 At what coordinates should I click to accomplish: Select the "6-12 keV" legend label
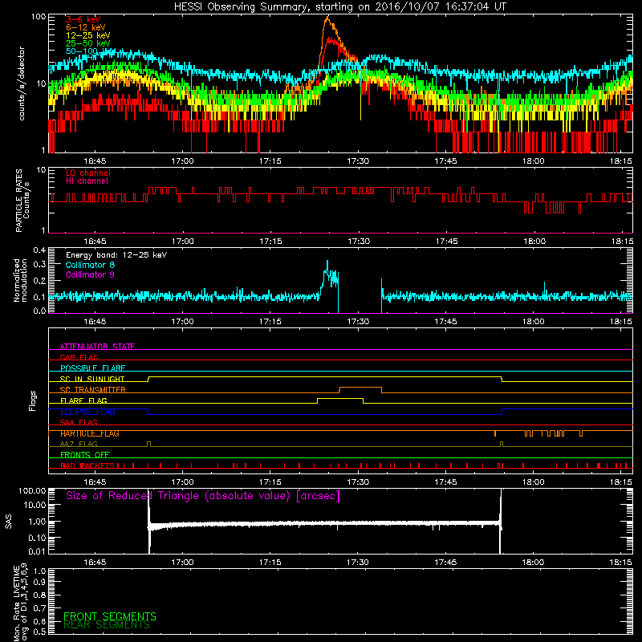tap(86, 27)
